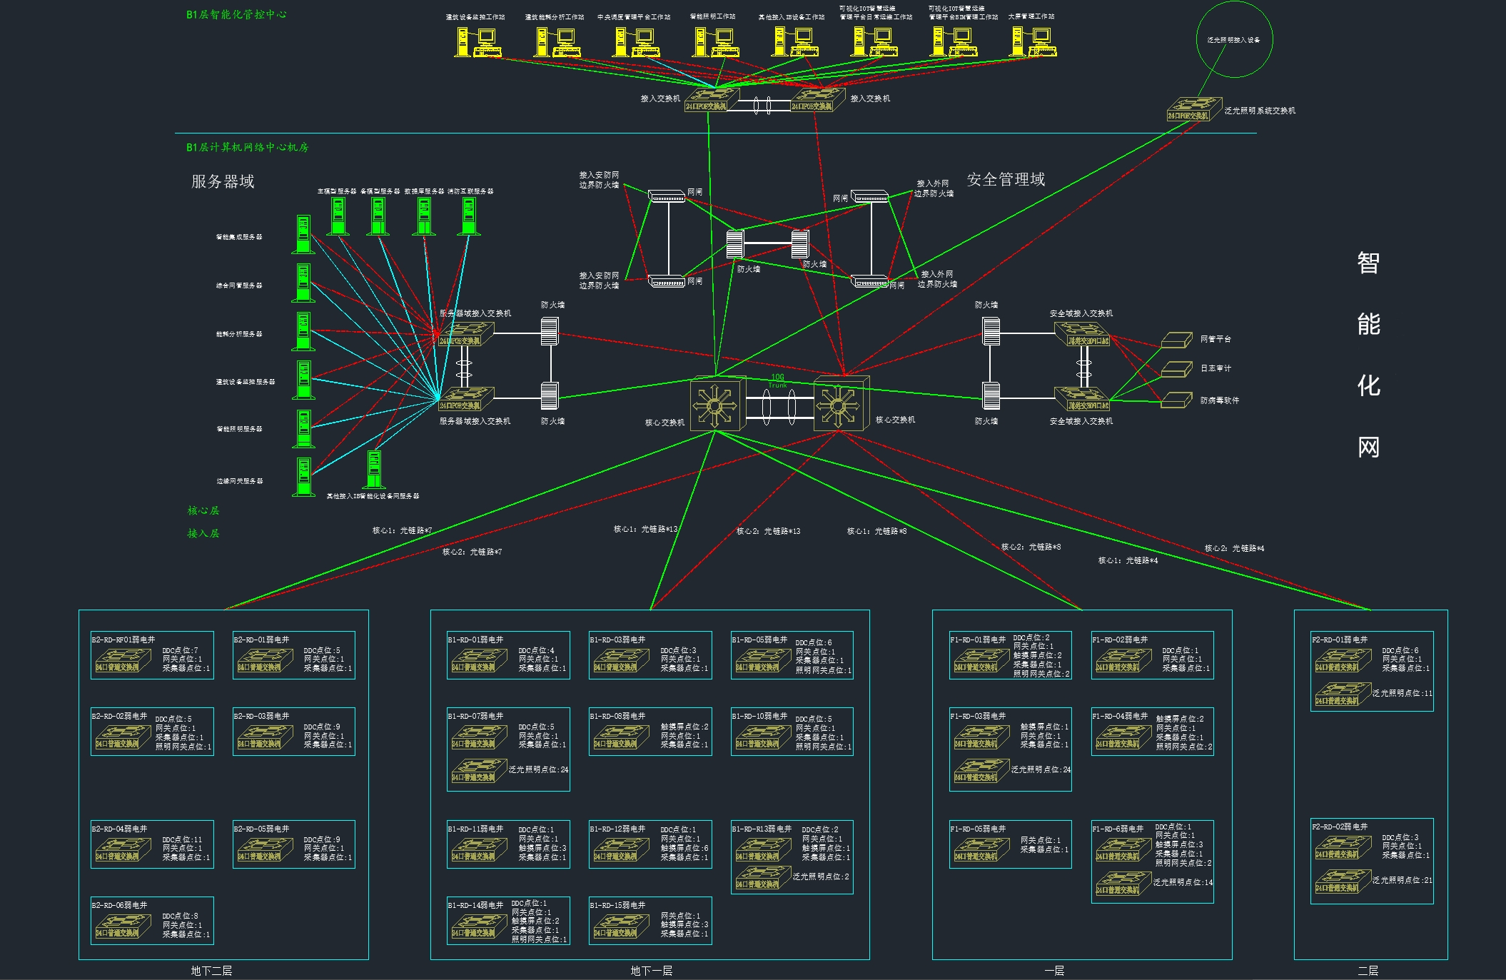Select the 日志审计 device icon
This screenshot has height=980, width=1506.
coord(1176,369)
